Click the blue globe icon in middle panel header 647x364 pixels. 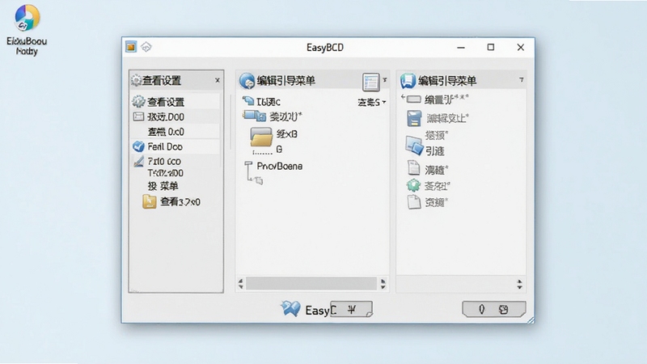pyautogui.click(x=247, y=80)
